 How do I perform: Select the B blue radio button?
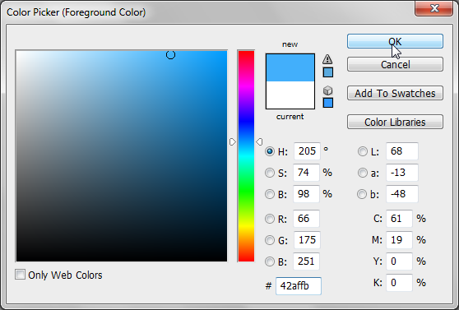270,261
